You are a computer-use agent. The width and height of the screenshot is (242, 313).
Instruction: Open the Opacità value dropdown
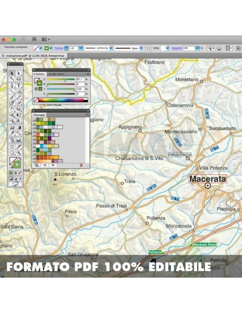pos(197,48)
